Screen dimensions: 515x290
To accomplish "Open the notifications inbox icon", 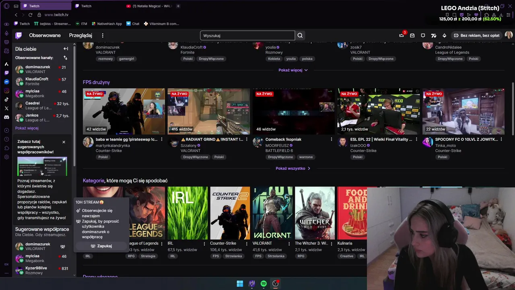I will 412,35.
